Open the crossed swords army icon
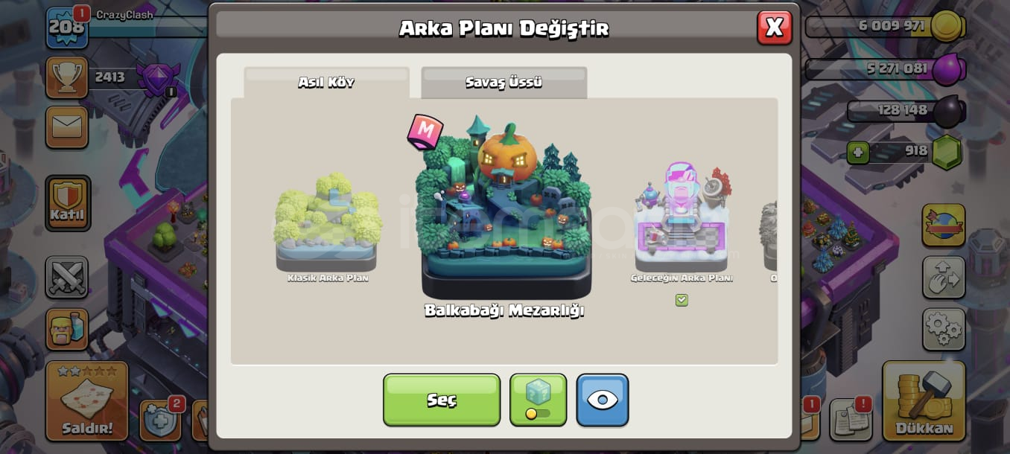1010x454 pixels. [x=67, y=278]
